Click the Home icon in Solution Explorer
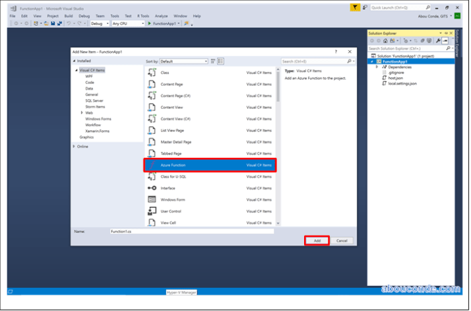Screen dimensions: 471x311 [x=386, y=41]
